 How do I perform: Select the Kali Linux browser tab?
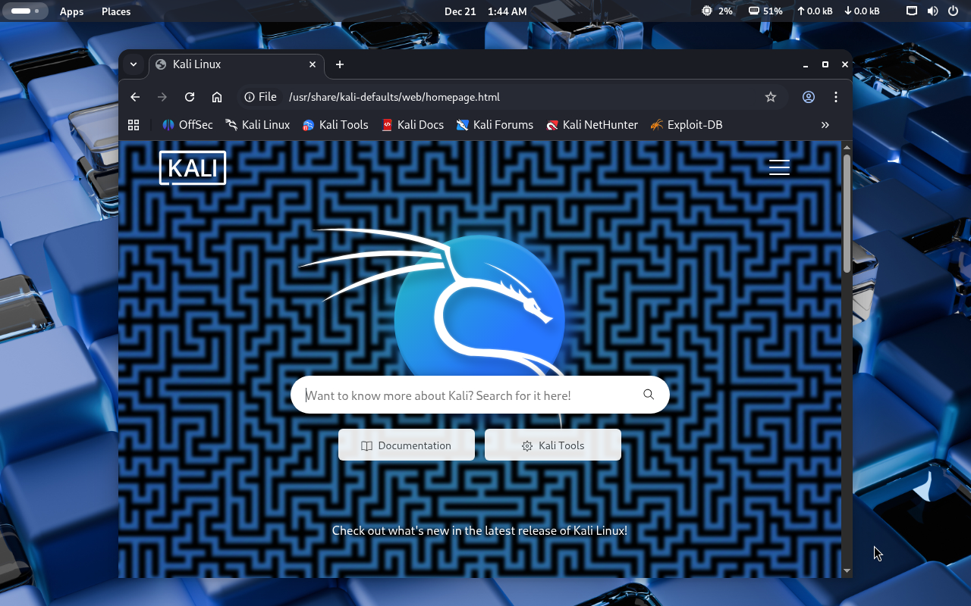(x=228, y=64)
